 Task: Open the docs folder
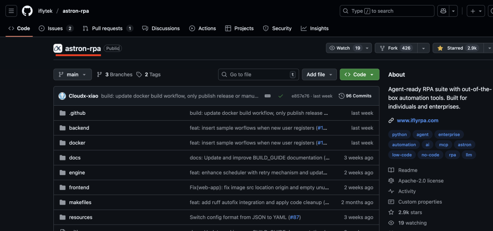(x=75, y=158)
